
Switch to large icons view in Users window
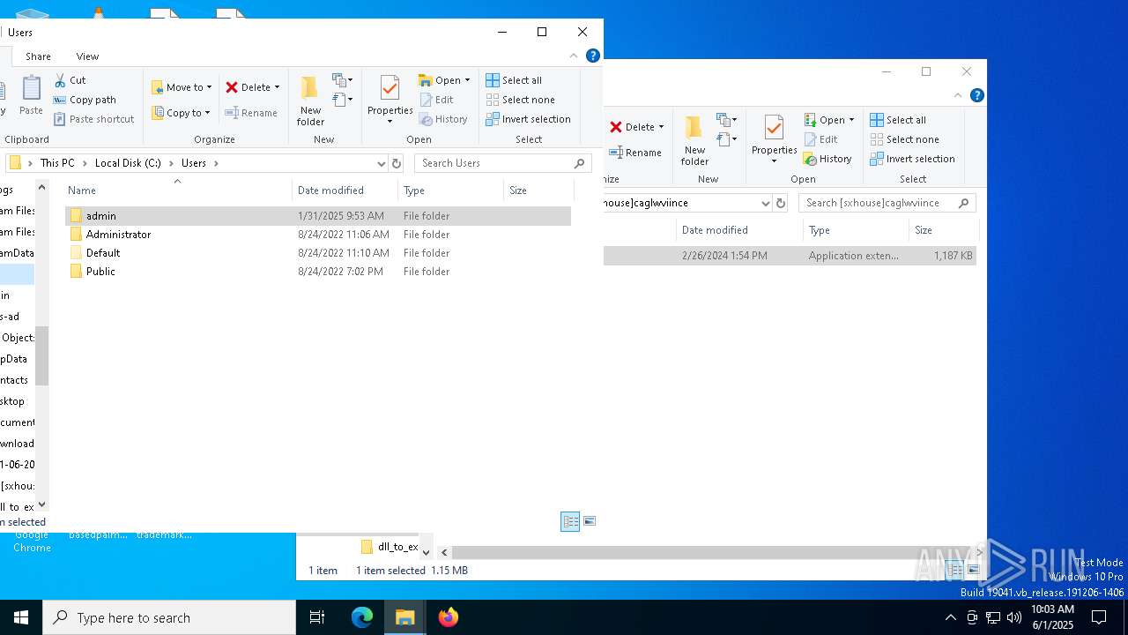[590, 522]
